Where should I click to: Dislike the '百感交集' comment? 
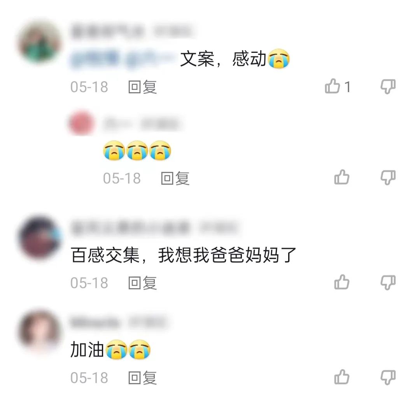coord(388,282)
